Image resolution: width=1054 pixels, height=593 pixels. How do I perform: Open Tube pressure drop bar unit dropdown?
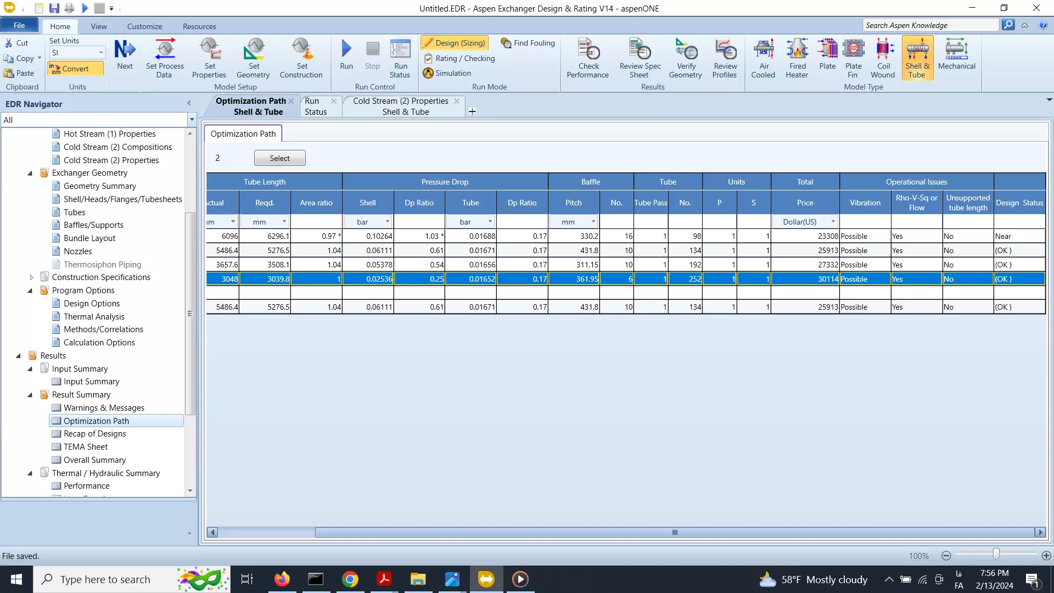[490, 222]
